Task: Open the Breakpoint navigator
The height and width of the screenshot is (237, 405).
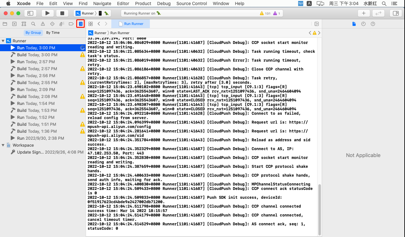Action: [x=71, y=24]
